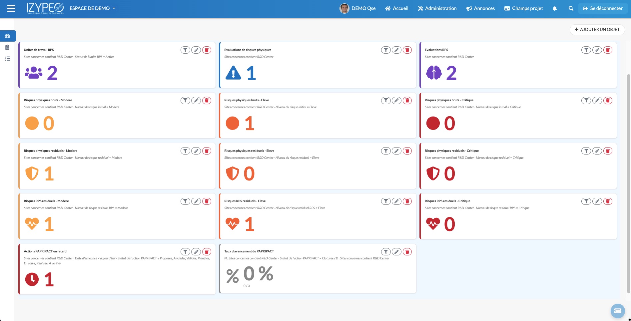The image size is (631, 321).
Task: Click AJOUTER UN OBJET button
Action: click(x=597, y=29)
